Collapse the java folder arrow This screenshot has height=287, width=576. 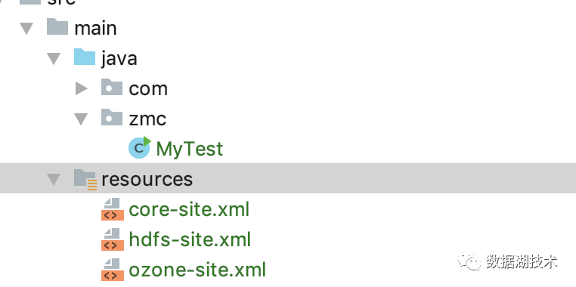(x=54, y=59)
